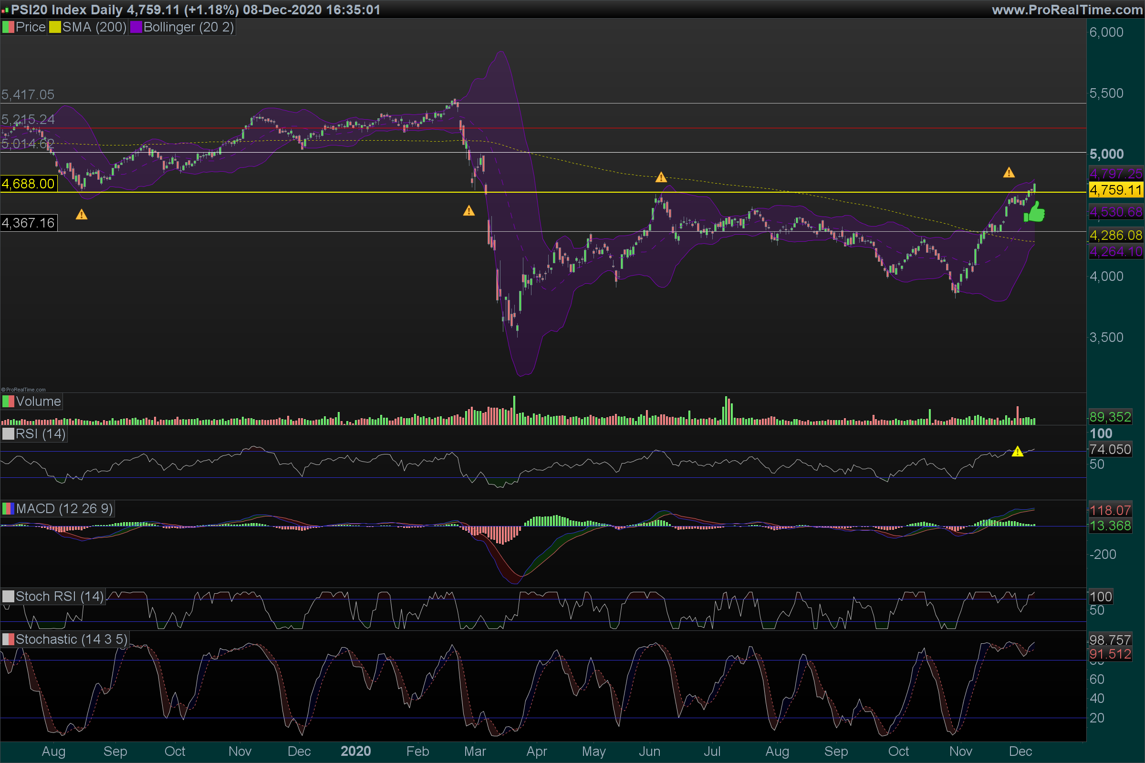Click the green thumbs-up icon near December candles
This screenshot has width=1145, height=763.
tap(1034, 213)
